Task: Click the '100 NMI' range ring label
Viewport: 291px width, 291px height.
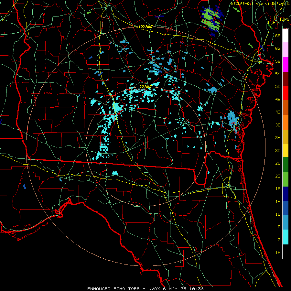Action: [145, 27]
